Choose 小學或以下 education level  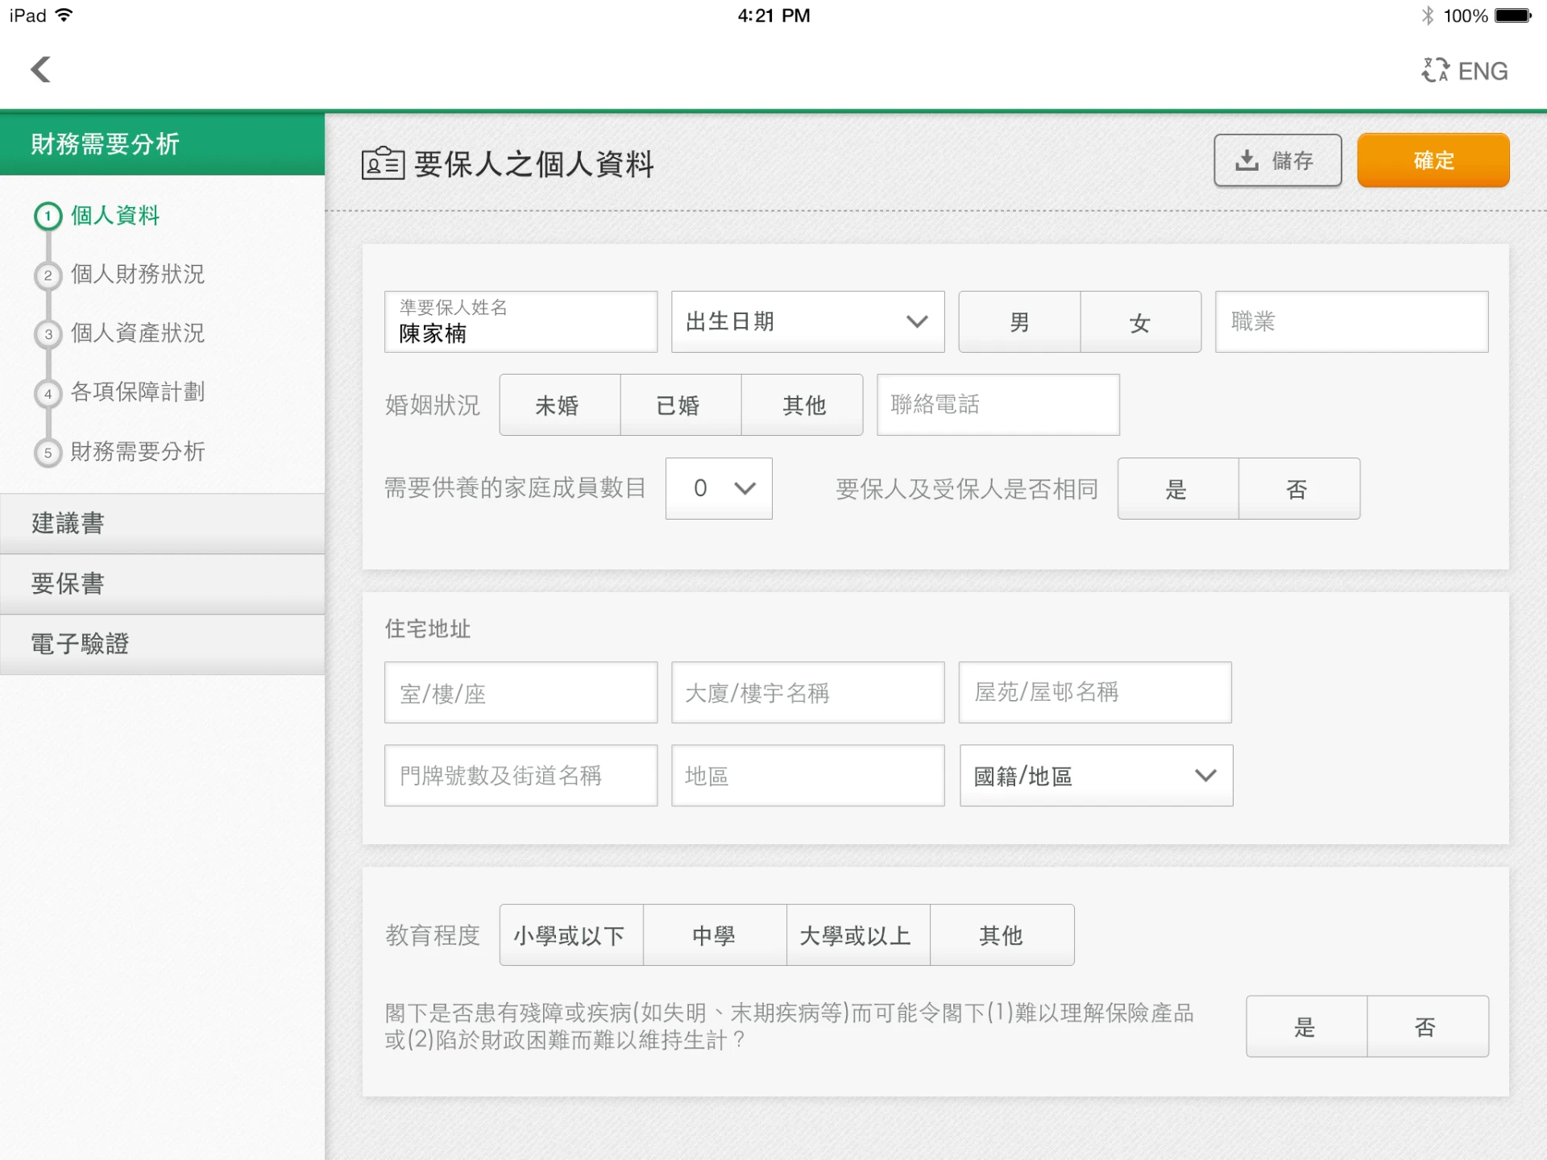click(571, 934)
